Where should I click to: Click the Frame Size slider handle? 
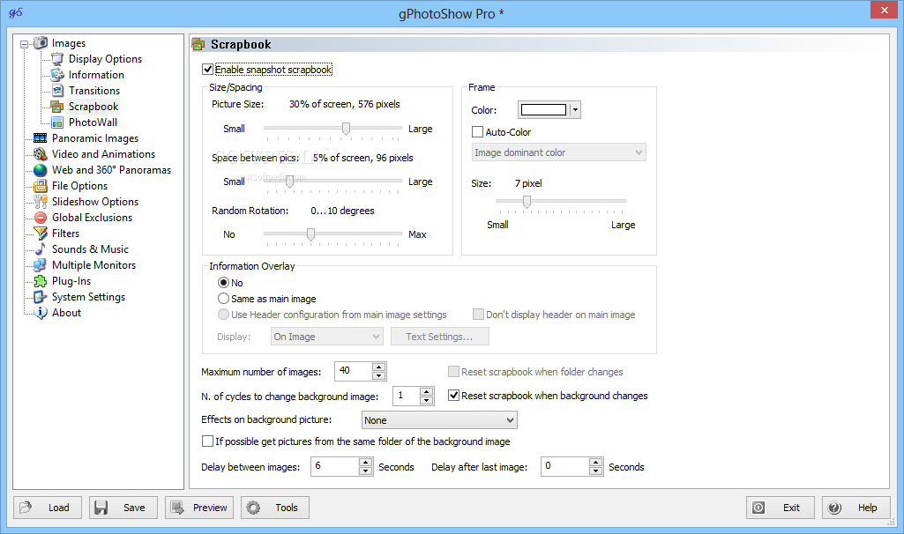tap(527, 201)
